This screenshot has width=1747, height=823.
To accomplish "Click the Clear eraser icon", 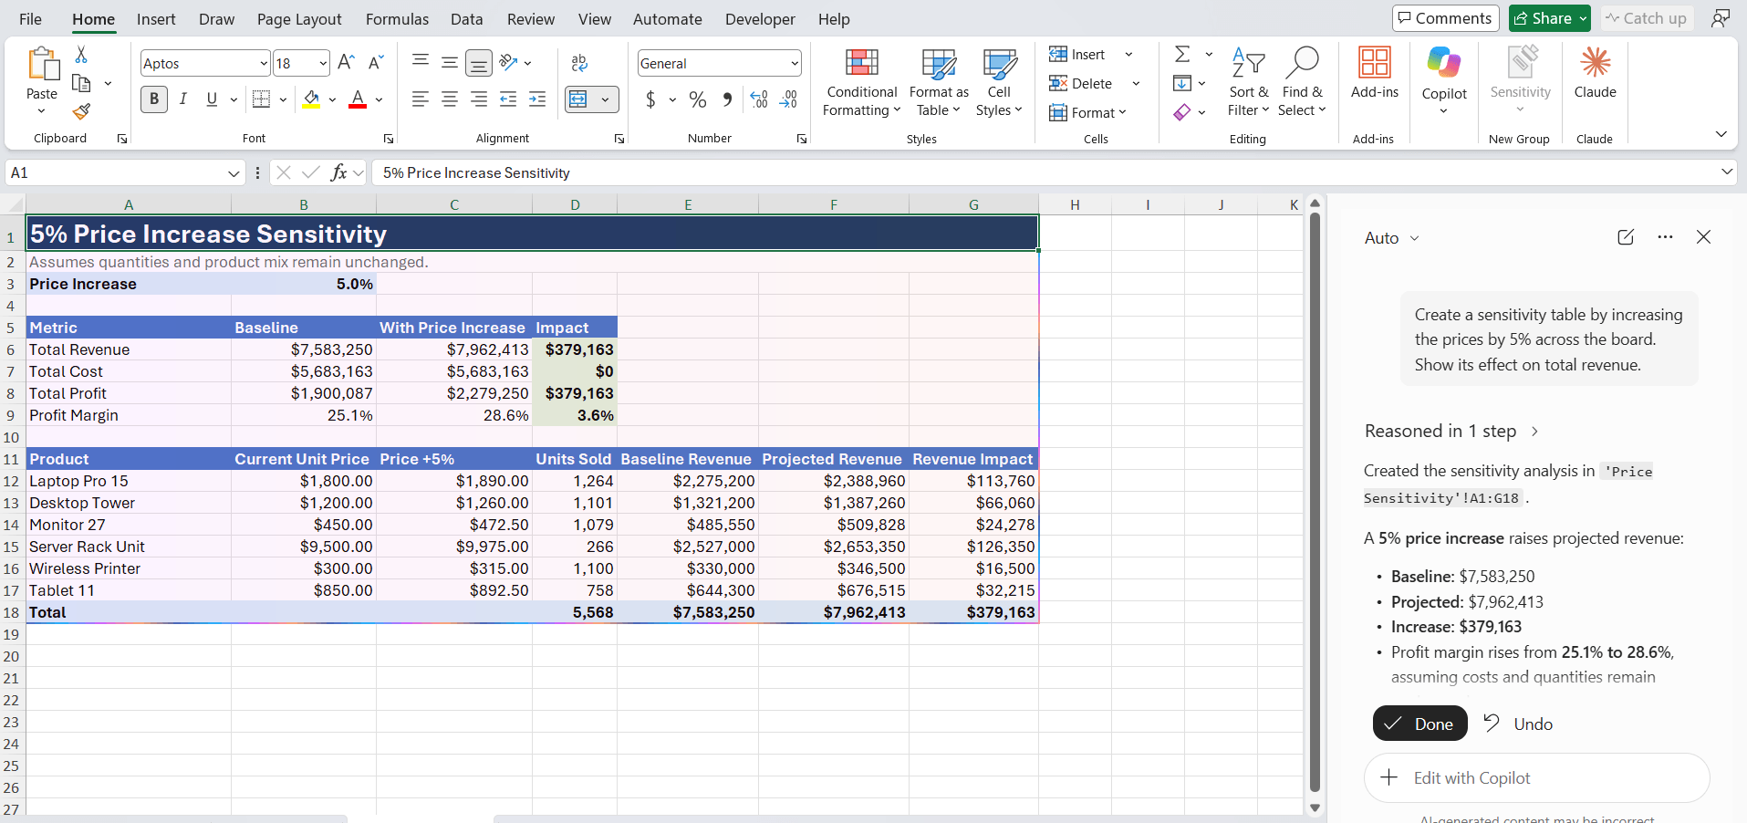I will point(1182,112).
